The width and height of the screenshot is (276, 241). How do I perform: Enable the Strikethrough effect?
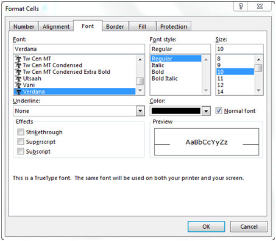pyautogui.click(x=21, y=132)
